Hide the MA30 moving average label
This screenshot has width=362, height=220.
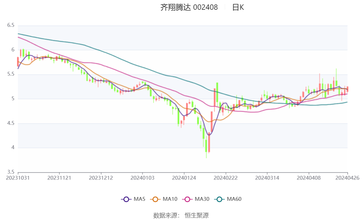pyautogui.click(x=202, y=199)
